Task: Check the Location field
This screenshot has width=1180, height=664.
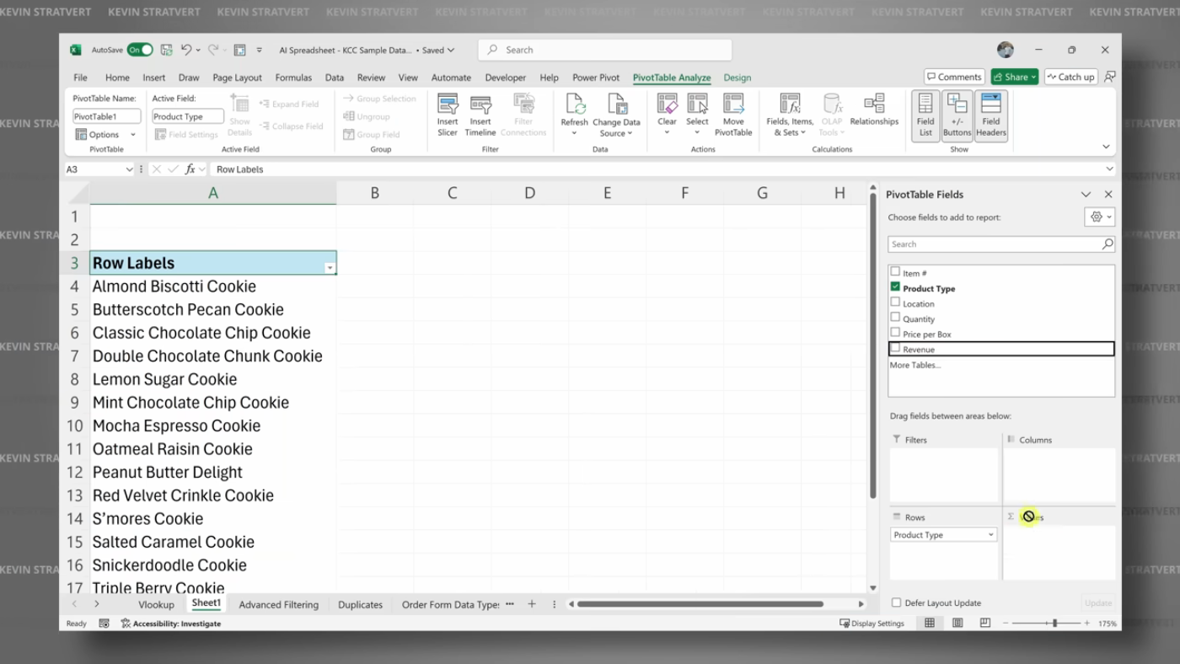Action: tap(895, 303)
